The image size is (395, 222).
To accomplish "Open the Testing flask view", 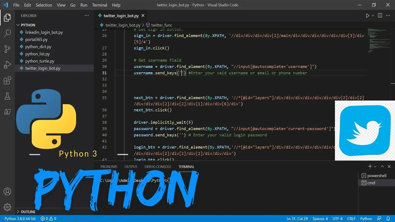I will pos(7,96).
